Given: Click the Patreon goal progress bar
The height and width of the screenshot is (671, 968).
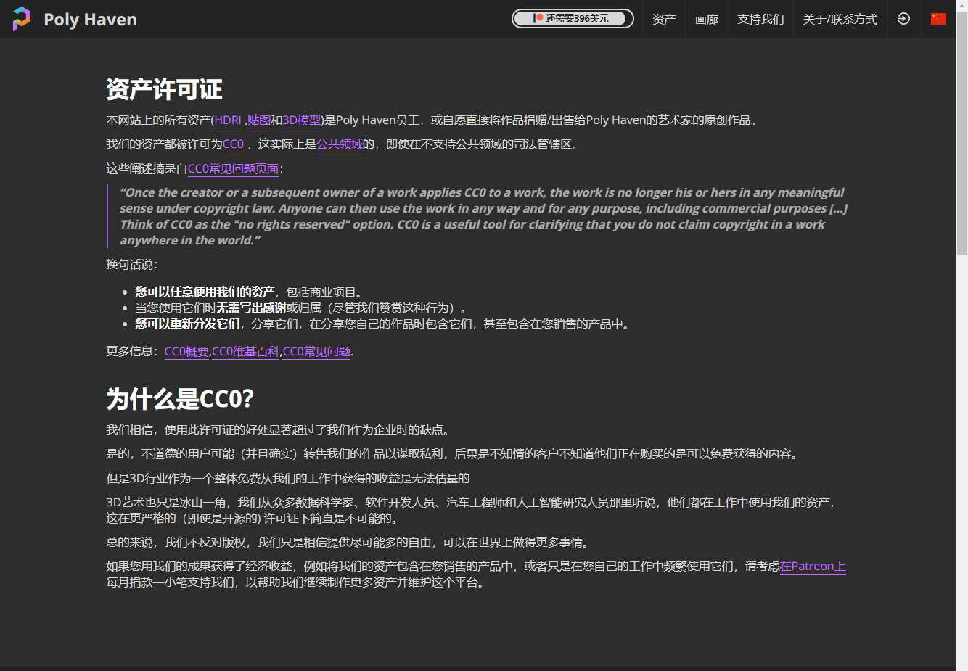Looking at the screenshot, I should (x=573, y=18).
